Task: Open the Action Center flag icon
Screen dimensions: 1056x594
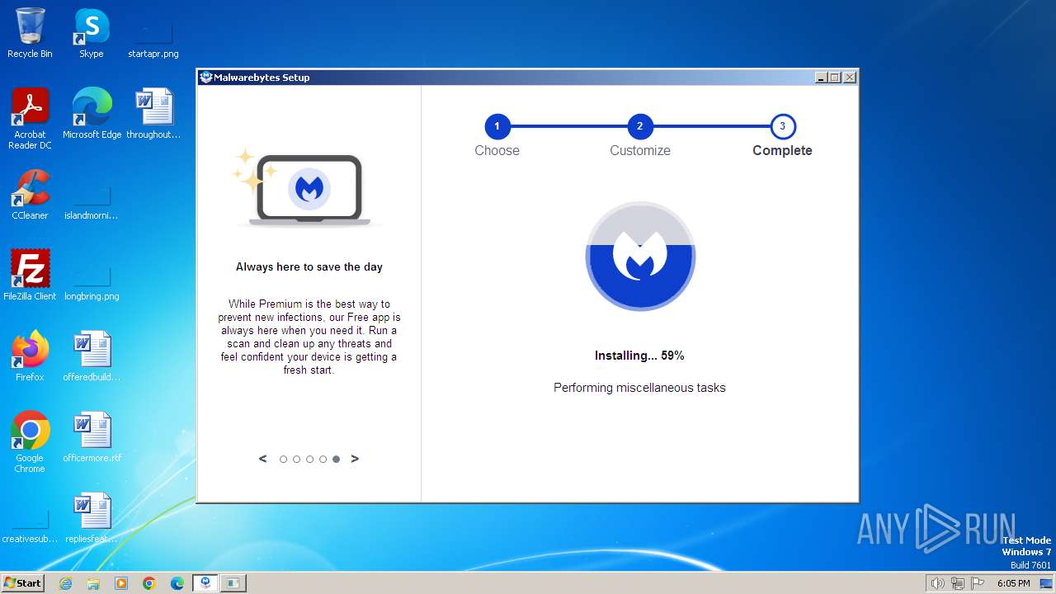Action: (x=978, y=583)
